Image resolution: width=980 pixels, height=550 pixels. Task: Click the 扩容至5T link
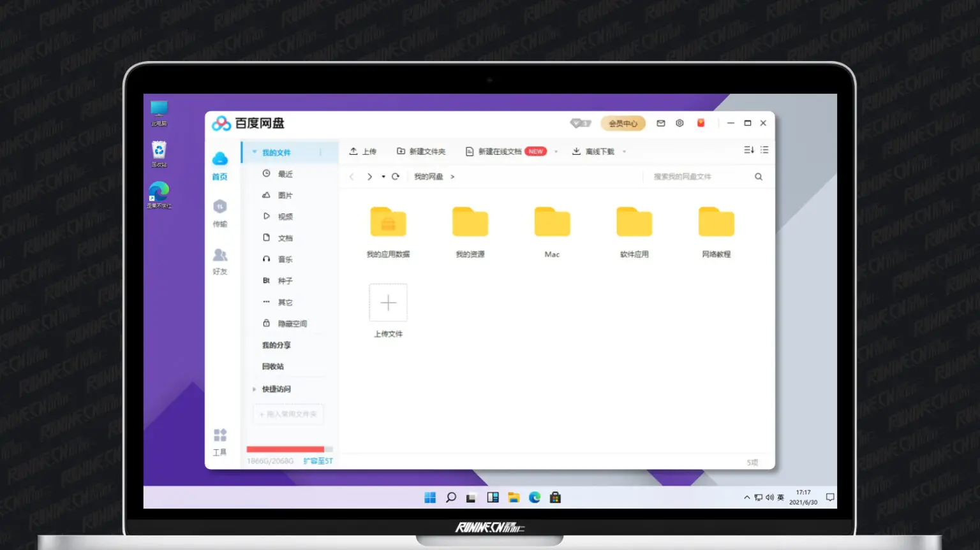pyautogui.click(x=318, y=461)
